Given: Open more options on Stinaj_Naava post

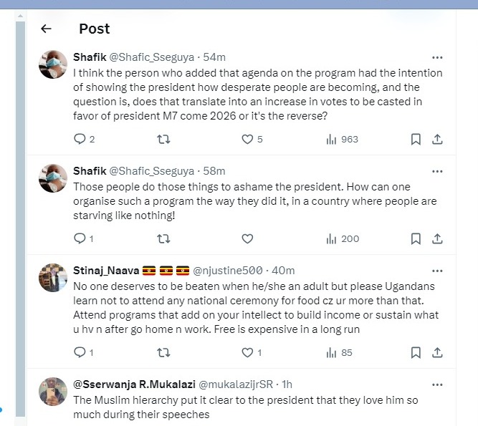Looking at the screenshot, I should [x=436, y=271].
